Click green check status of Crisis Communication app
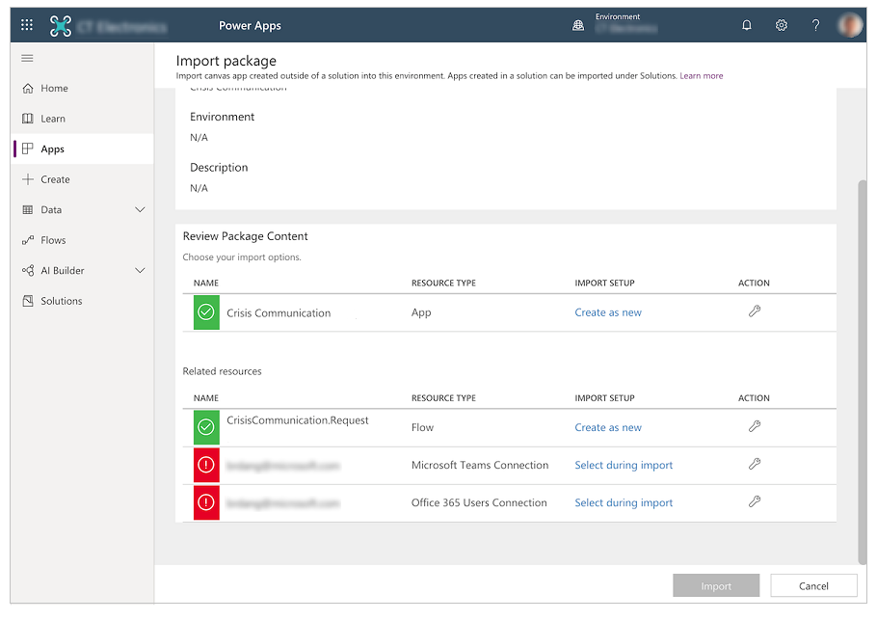This screenshot has height=621, width=877. pos(206,312)
